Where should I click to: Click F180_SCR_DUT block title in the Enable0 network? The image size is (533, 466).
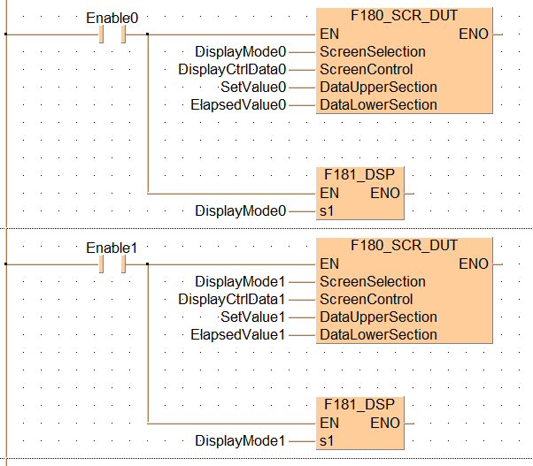pos(404,15)
